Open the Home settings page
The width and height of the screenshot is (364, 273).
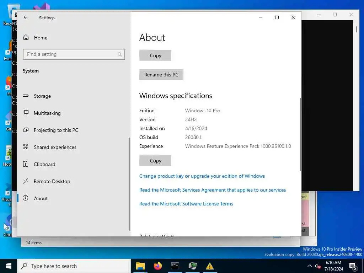pos(35,38)
